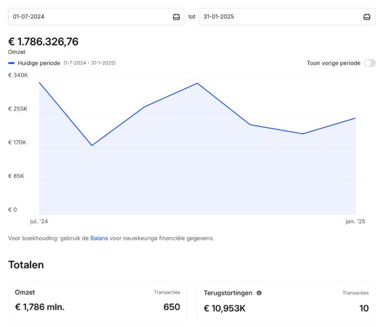Click the info icon beside Terugstortingen

[259, 293]
